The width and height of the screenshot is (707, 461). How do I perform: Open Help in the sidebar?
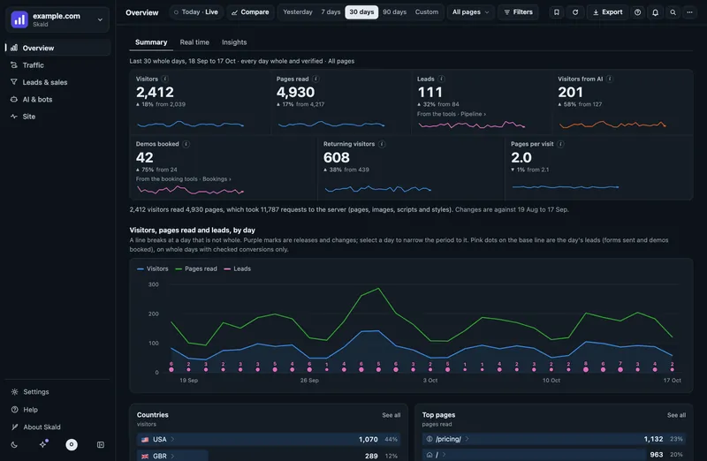pyautogui.click(x=57, y=409)
